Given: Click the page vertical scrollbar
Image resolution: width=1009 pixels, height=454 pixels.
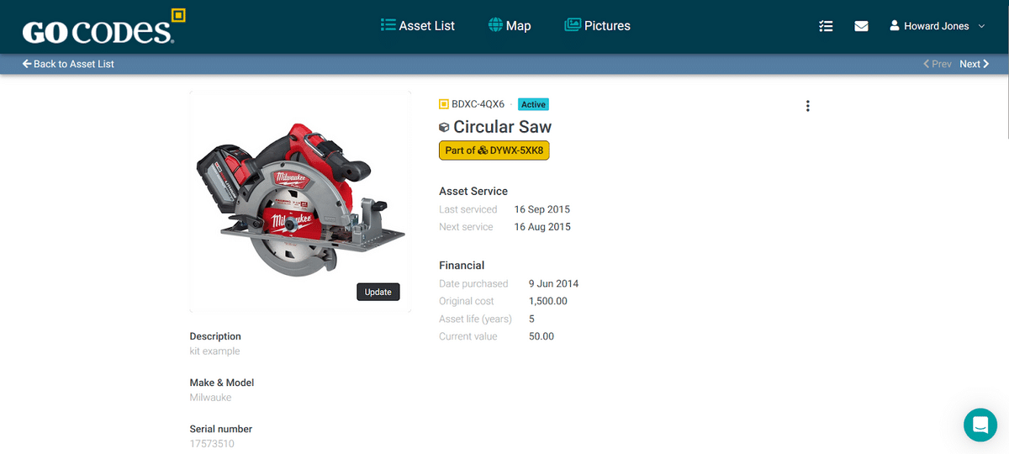Looking at the screenshot, I should [1006, 227].
